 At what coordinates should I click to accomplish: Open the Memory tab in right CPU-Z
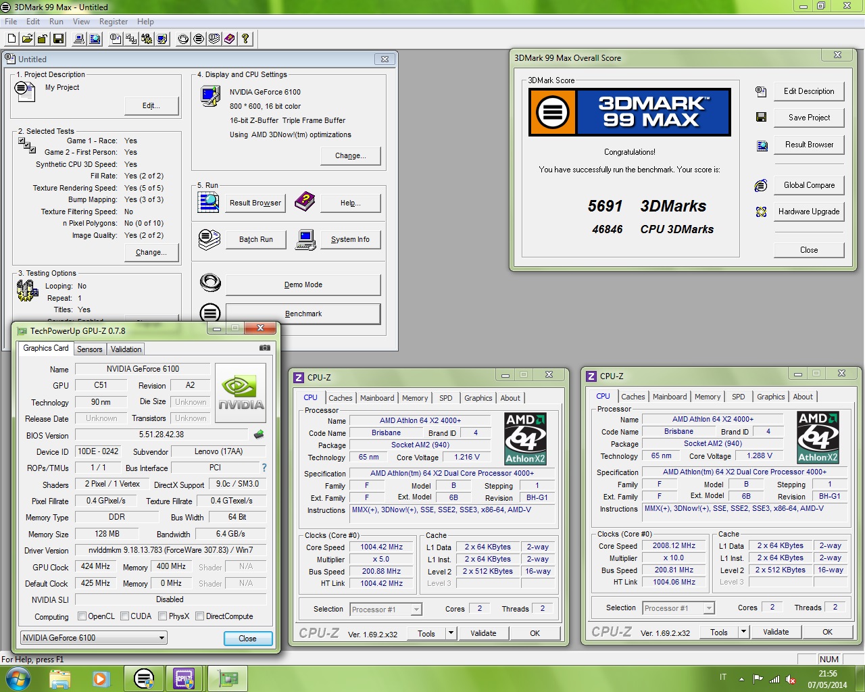click(x=708, y=397)
